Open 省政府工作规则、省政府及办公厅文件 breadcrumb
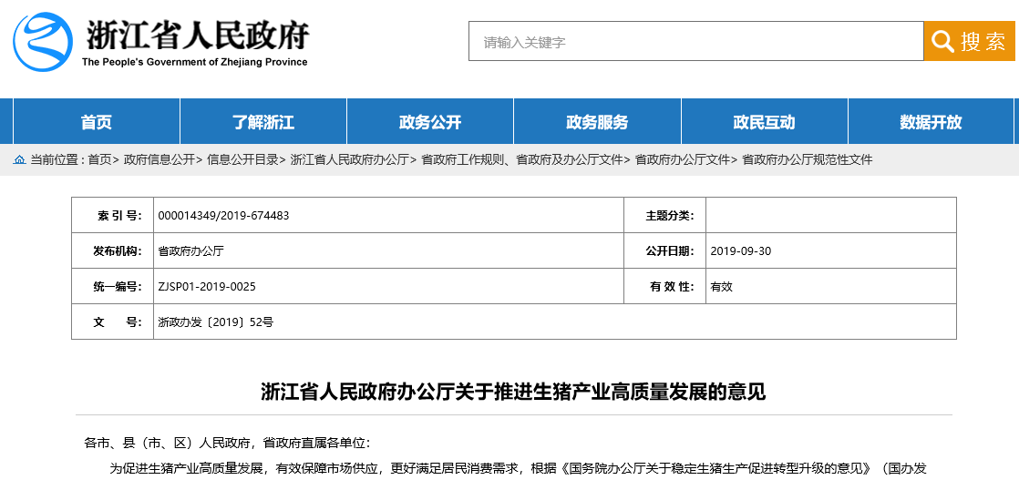 coord(521,159)
